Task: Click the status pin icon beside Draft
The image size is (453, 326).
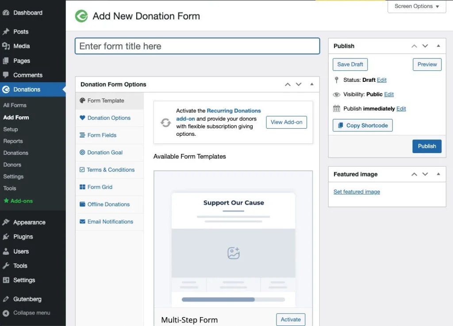Action: pos(336,80)
